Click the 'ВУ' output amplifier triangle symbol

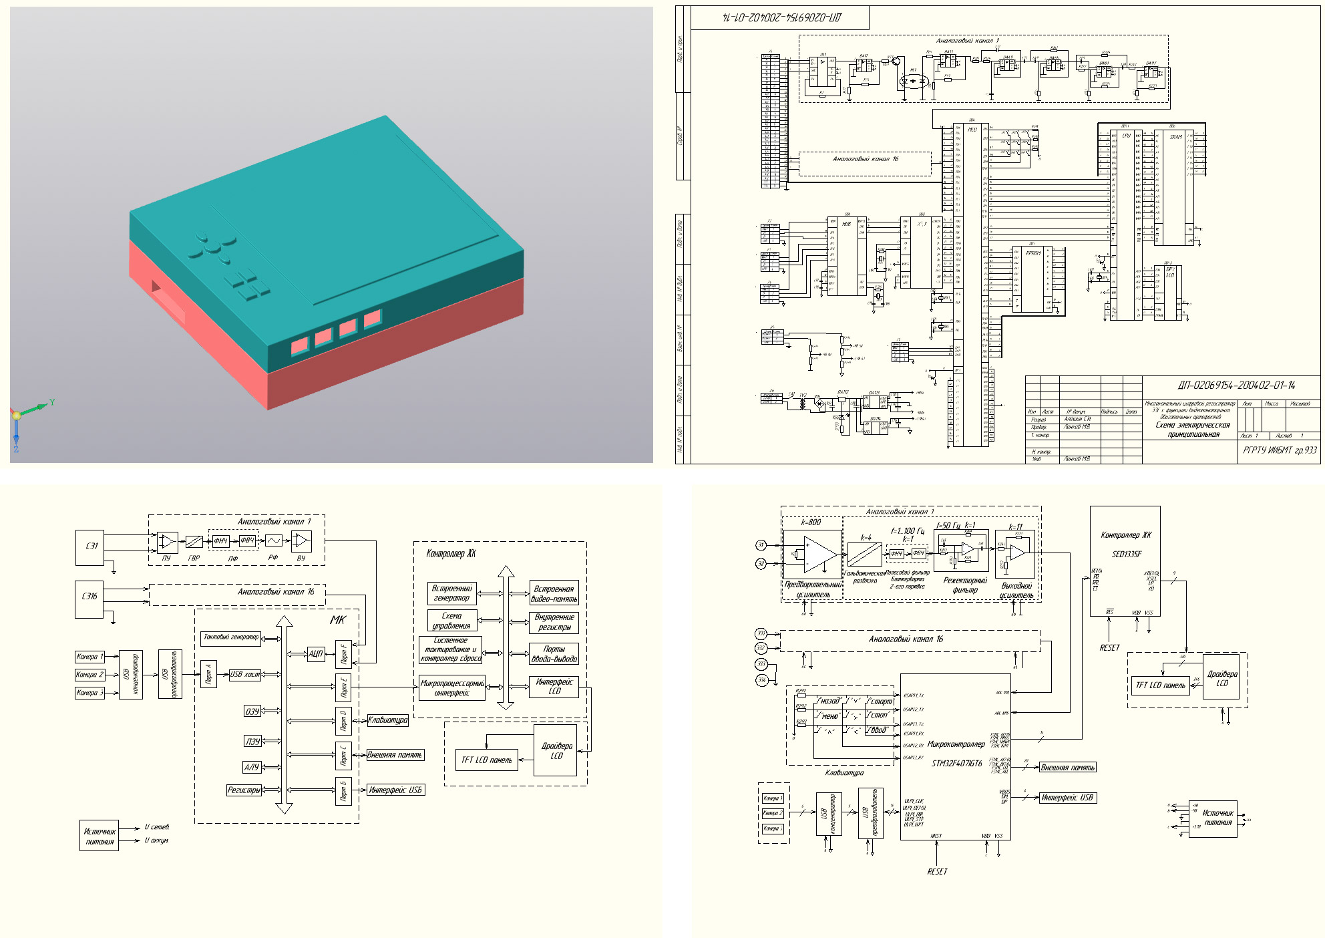(x=301, y=540)
